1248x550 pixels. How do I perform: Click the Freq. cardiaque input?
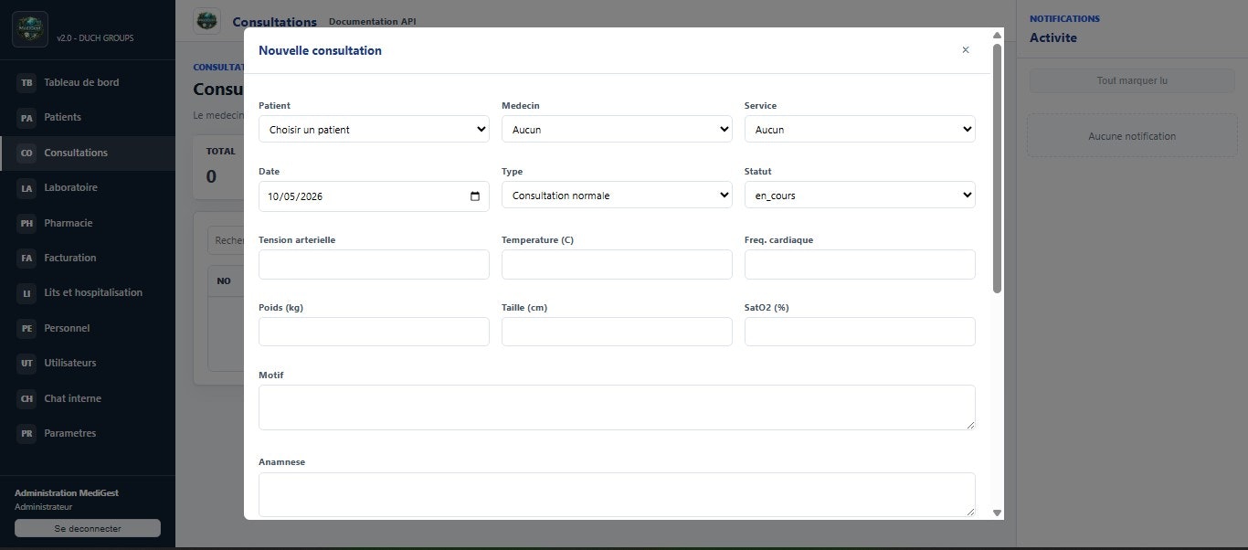[860, 265]
